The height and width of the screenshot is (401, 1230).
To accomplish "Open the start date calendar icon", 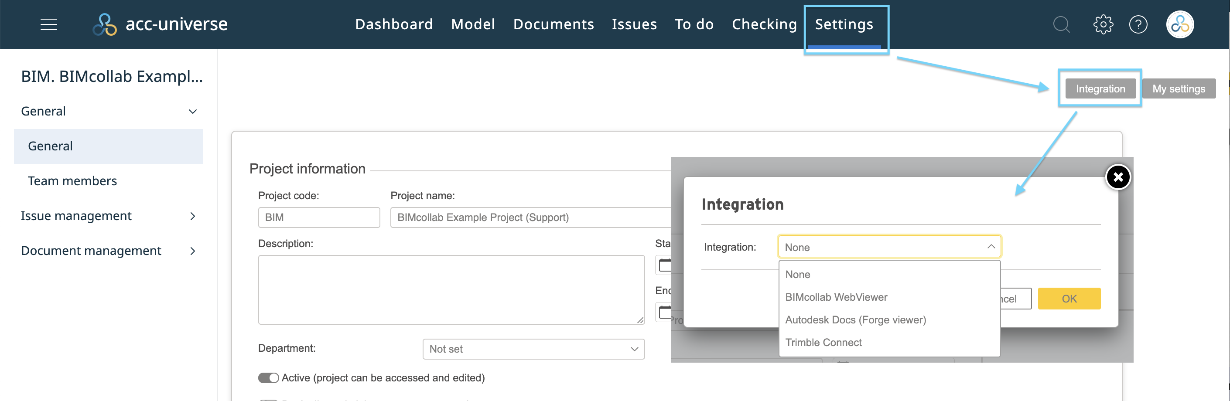I will [x=664, y=265].
